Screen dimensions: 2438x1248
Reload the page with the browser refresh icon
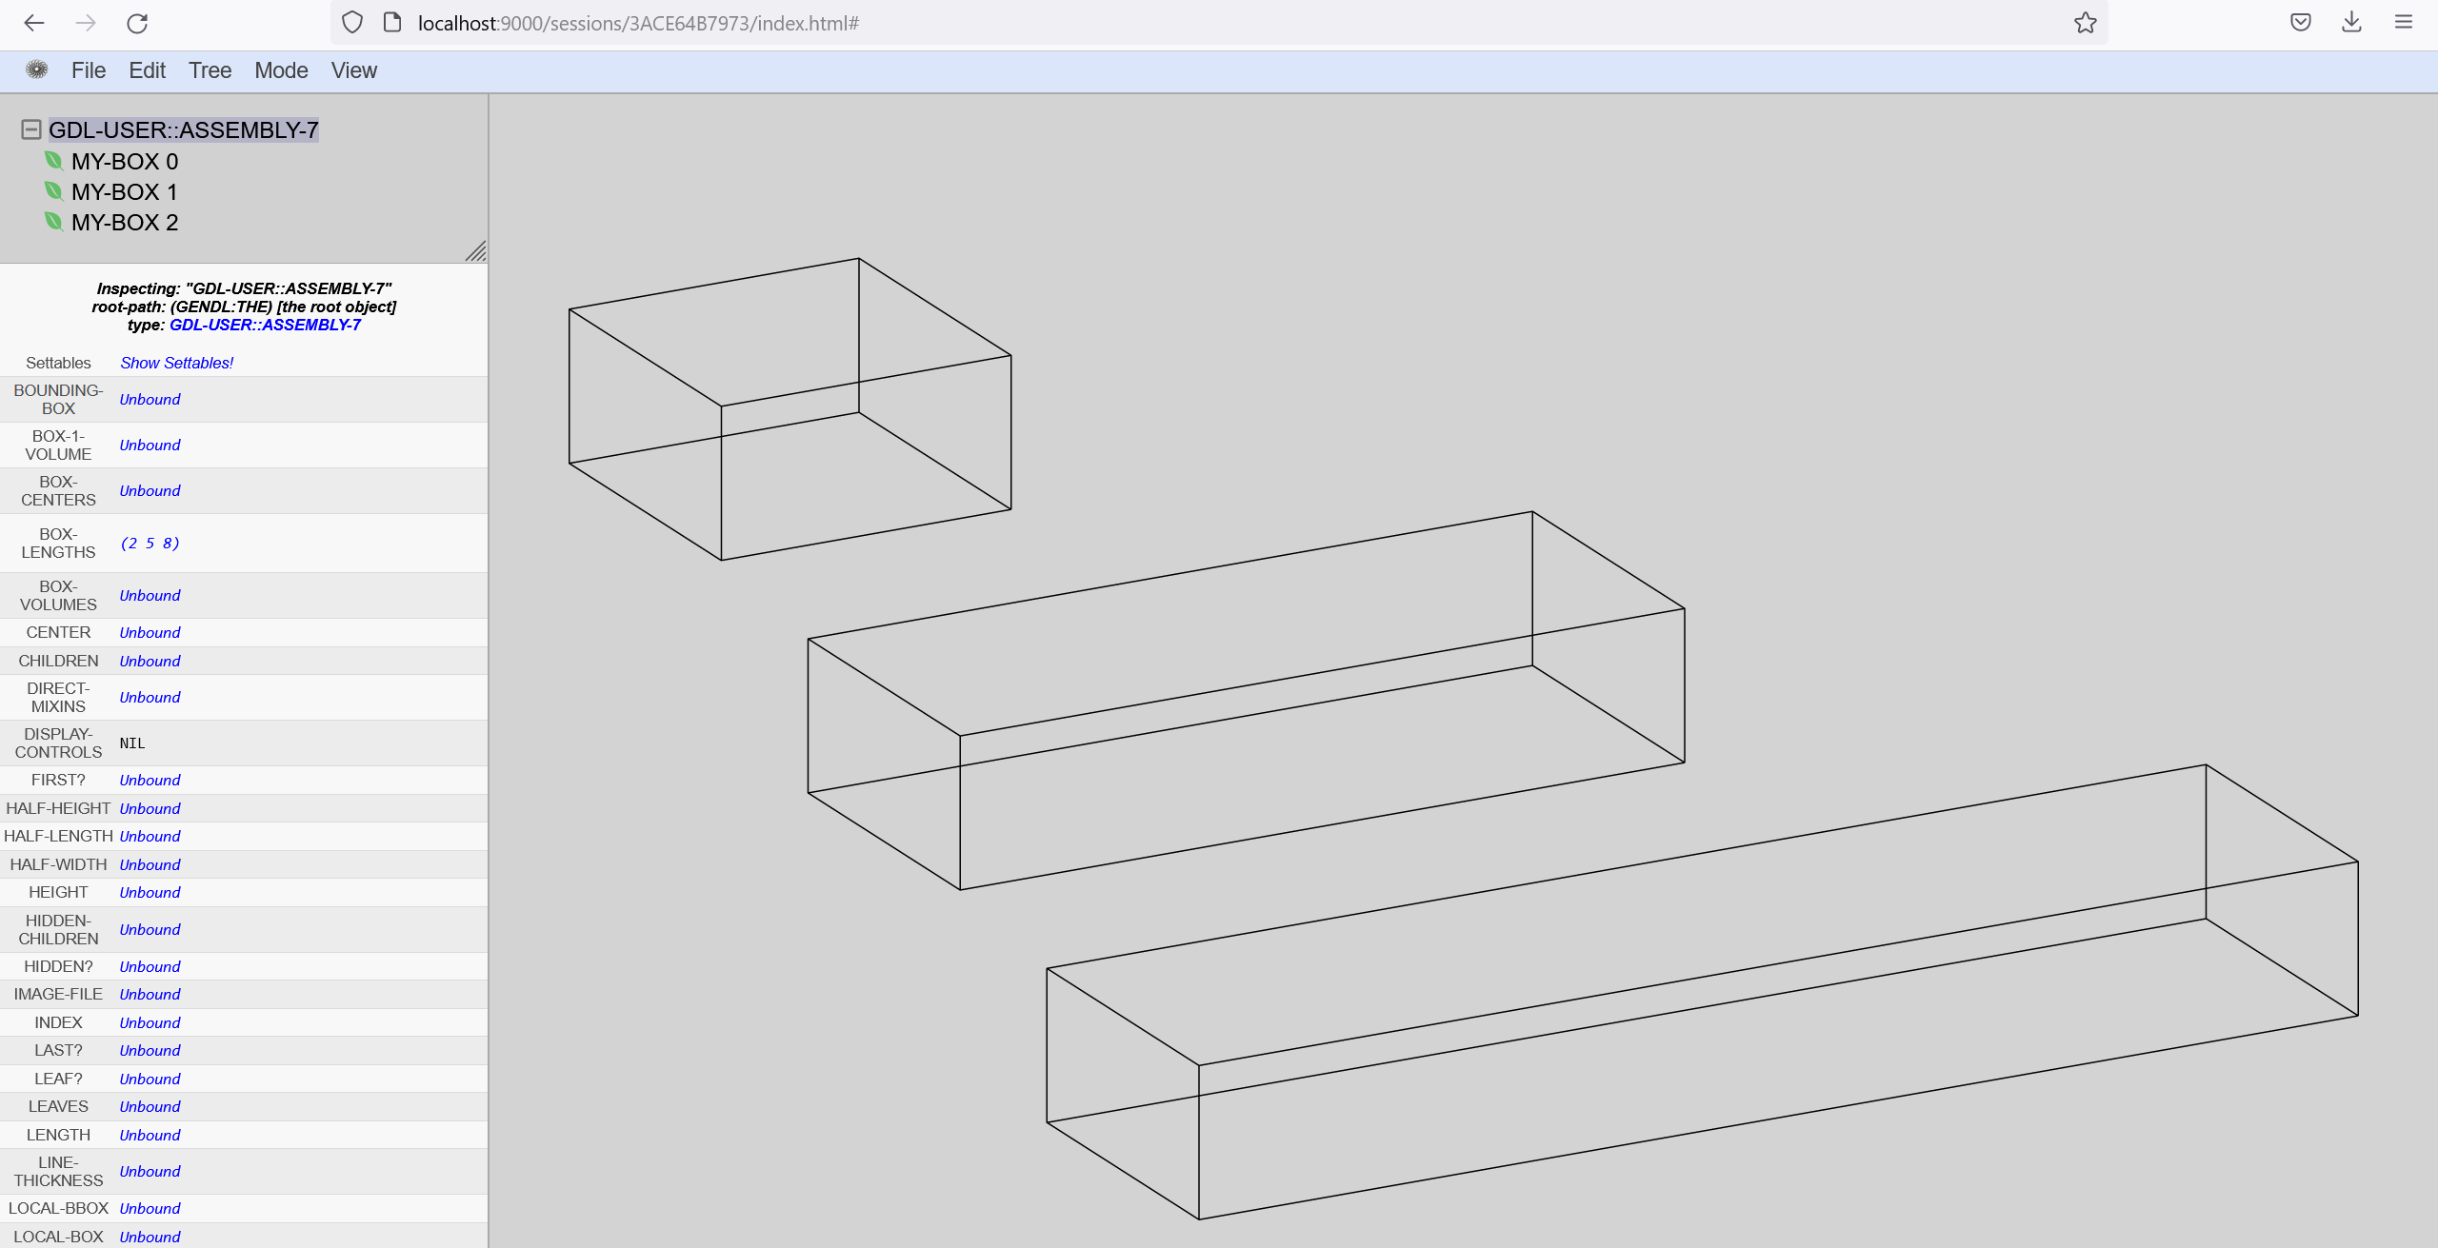click(137, 23)
